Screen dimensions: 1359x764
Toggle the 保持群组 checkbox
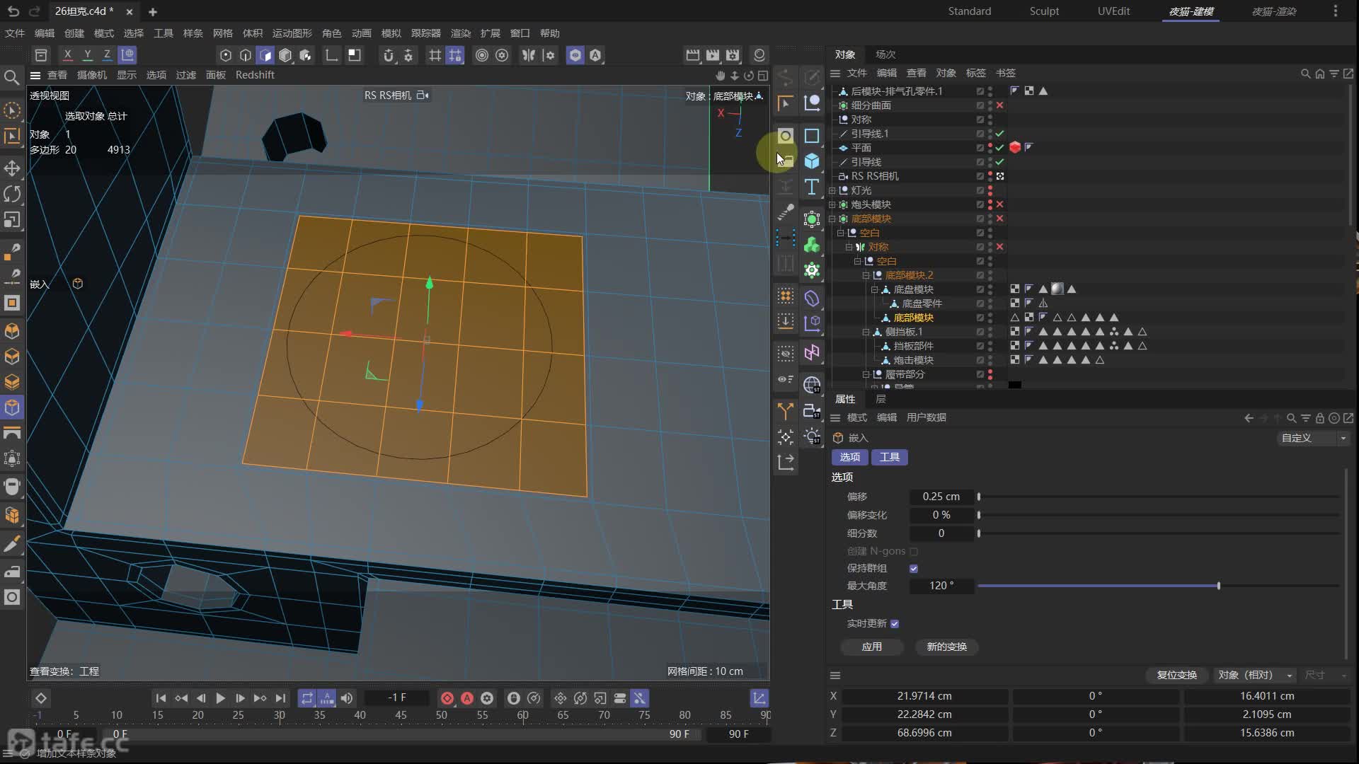(x=914, y=569)
